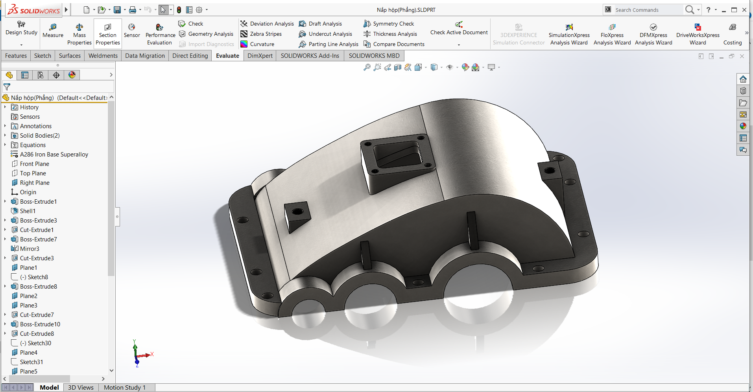
Task: Switch to the Motion Study 1 tab
Action: tap(124, 387)
